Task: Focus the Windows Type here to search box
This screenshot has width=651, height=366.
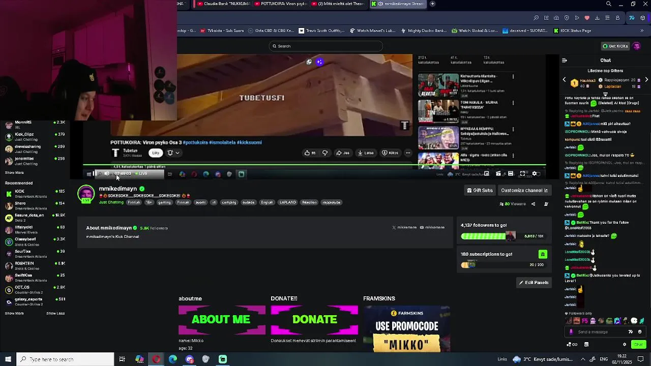Action: click(65, 359)
